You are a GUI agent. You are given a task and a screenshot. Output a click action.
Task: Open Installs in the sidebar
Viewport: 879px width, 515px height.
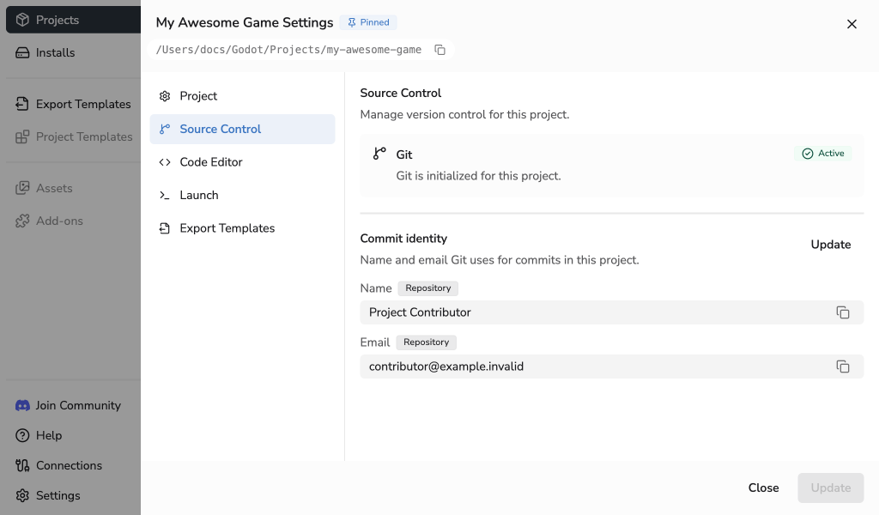click(x=74, y=52)
